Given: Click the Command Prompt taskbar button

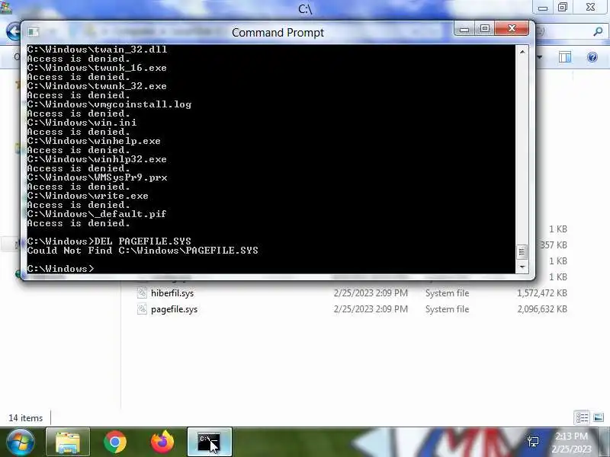Looking at the screenshot, I should (210, 442).
